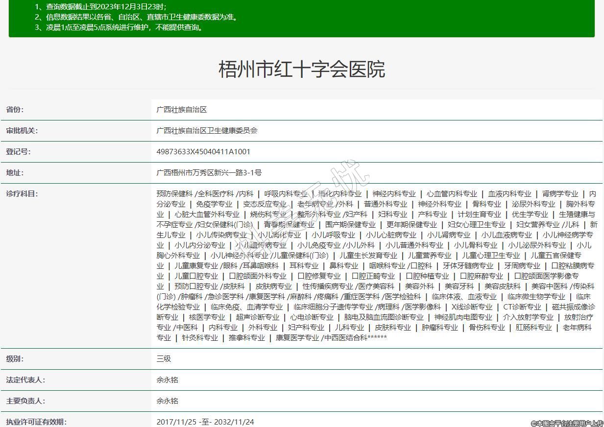Click the province value 广西壮族自治区
The width and height of the screenshot is (604, 427).
[182, 110]
